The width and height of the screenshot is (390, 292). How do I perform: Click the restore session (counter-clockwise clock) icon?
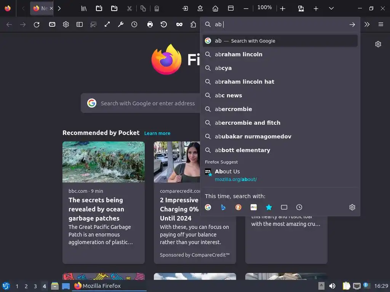coord(164,24)
